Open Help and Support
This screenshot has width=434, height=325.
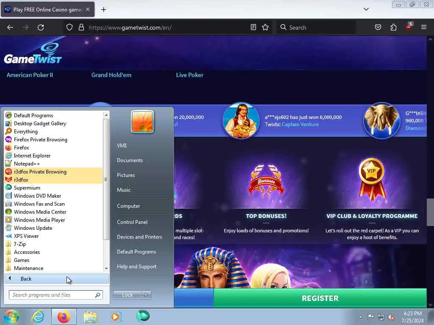[x=136, y=267]
